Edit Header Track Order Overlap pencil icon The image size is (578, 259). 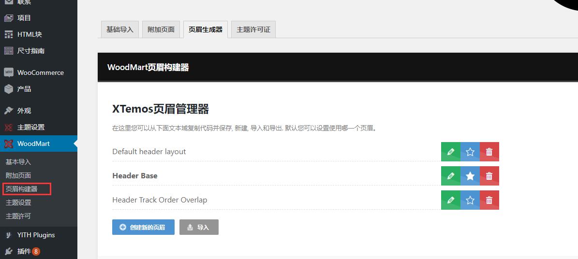[450, 200]
